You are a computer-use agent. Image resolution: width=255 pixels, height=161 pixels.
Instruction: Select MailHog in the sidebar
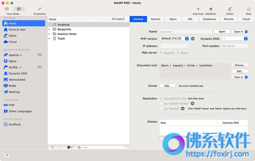(14, 92)
